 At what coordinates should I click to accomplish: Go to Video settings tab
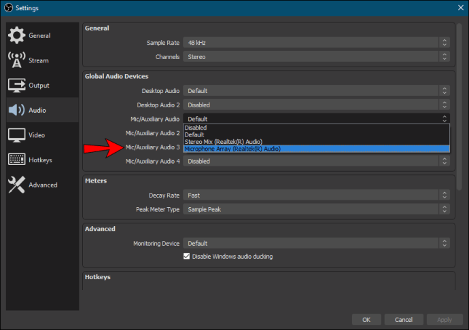pyautogui.click(x=42, y=135)
